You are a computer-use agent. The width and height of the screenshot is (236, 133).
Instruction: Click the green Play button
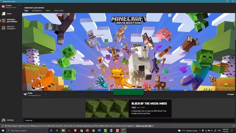pyautogui.click(x=128, y=93)
